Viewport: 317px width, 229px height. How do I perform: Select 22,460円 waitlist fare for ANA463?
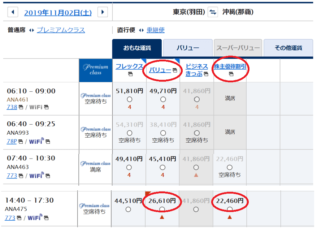(x=230, y=168)
